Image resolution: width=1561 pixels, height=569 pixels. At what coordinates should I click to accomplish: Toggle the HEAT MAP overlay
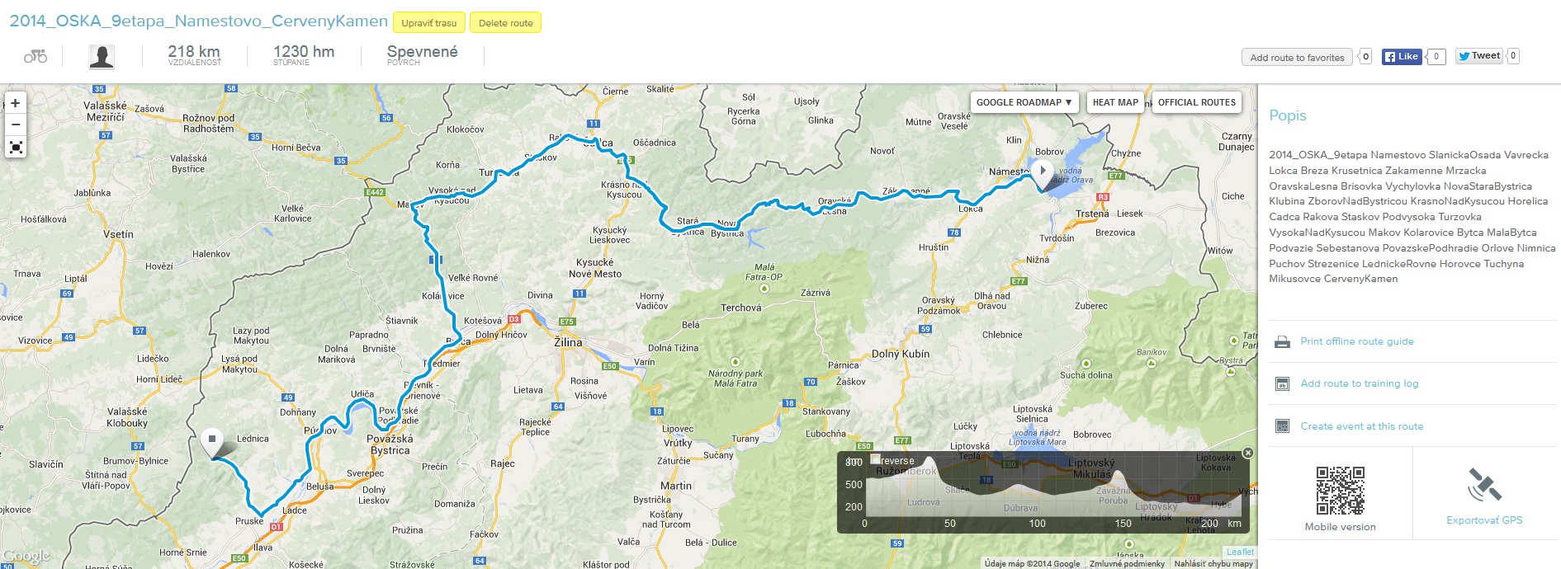click(x=1115, y=102)
